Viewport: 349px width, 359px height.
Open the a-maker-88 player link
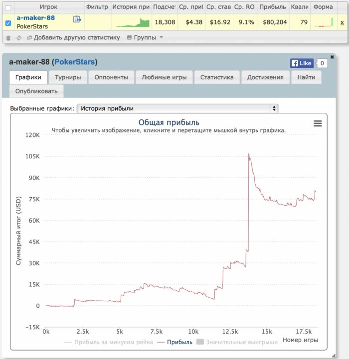click(36, 18)
